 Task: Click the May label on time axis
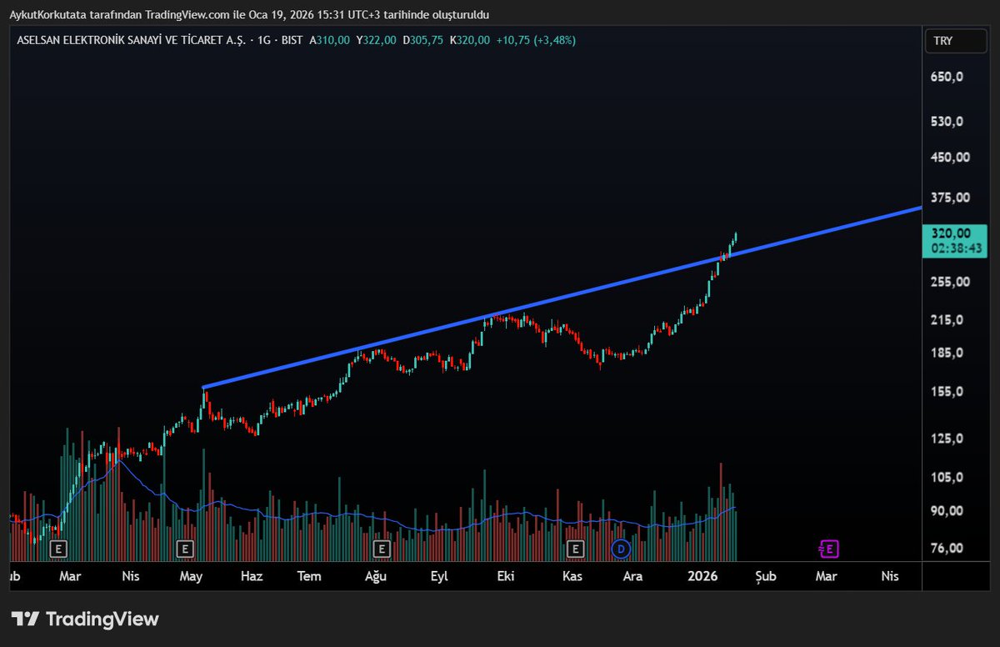click(x=191, y=576)
